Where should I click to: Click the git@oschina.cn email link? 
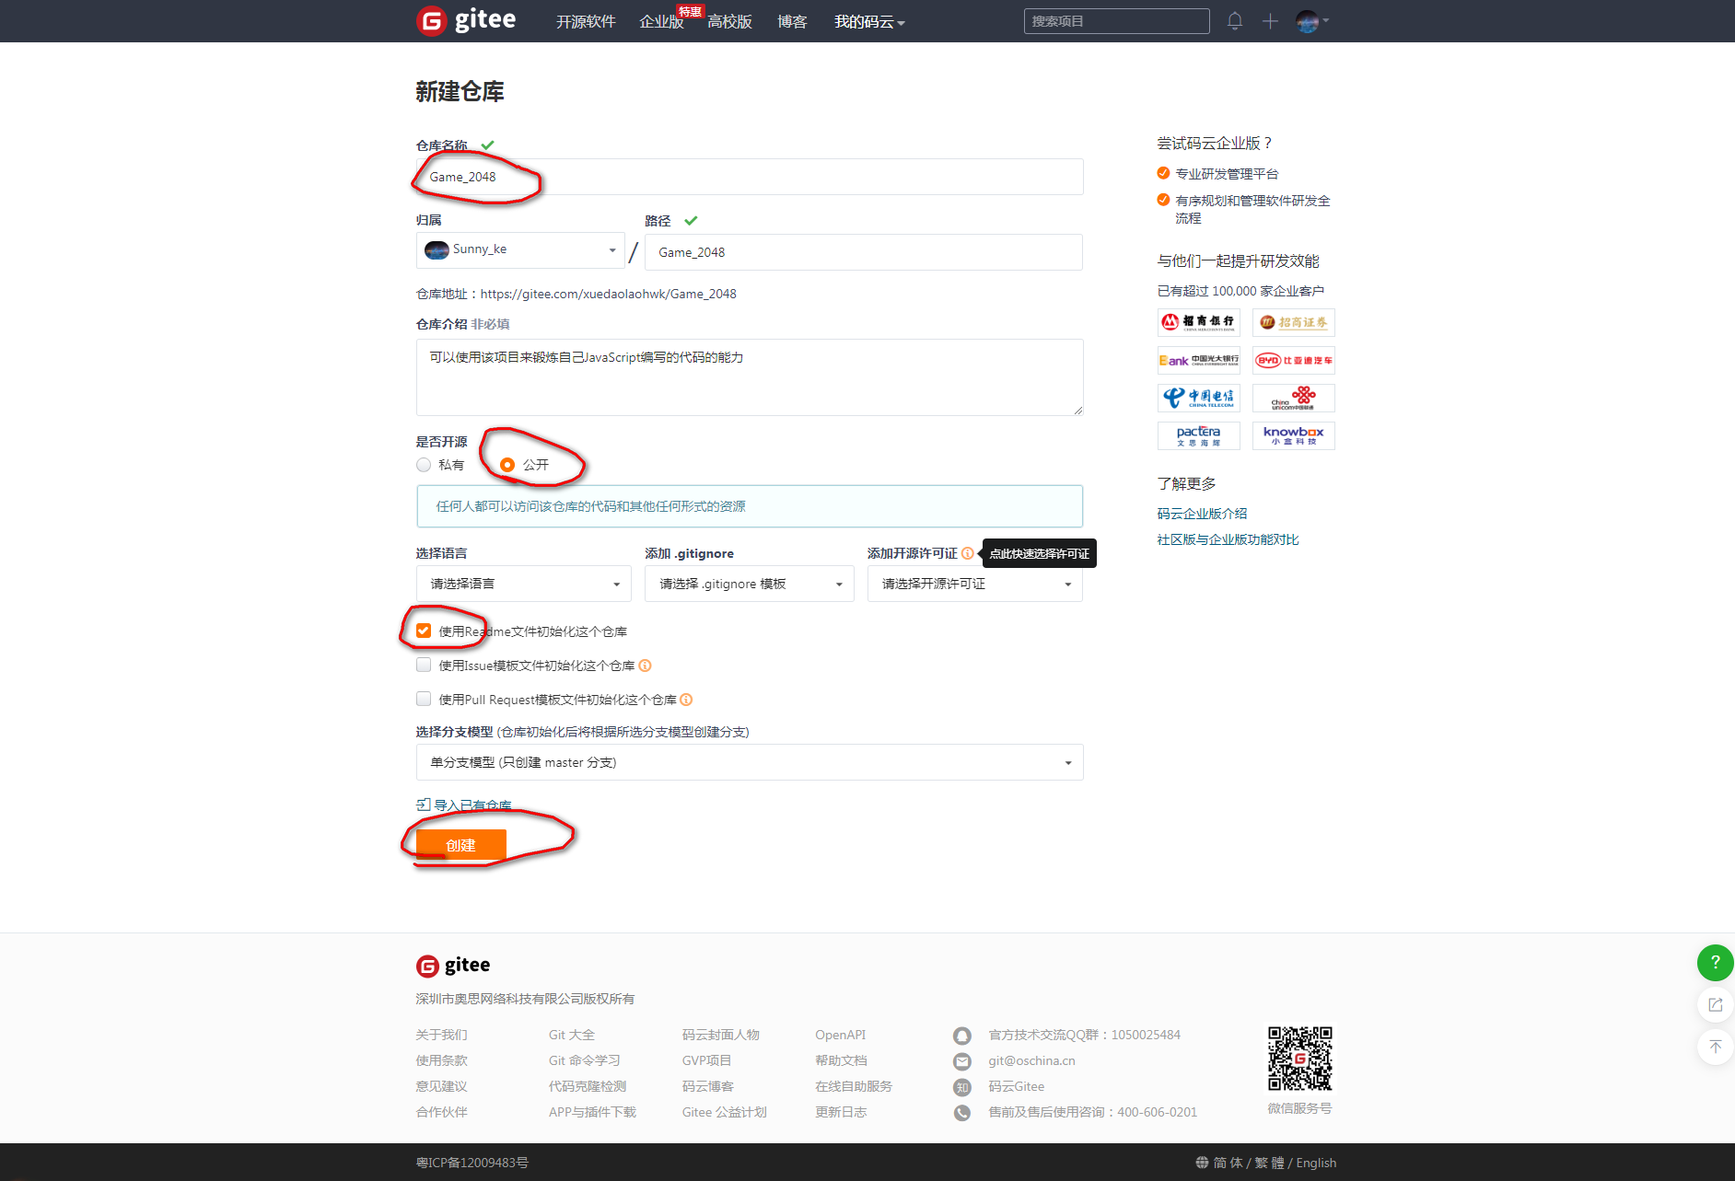(1031, 1060)
